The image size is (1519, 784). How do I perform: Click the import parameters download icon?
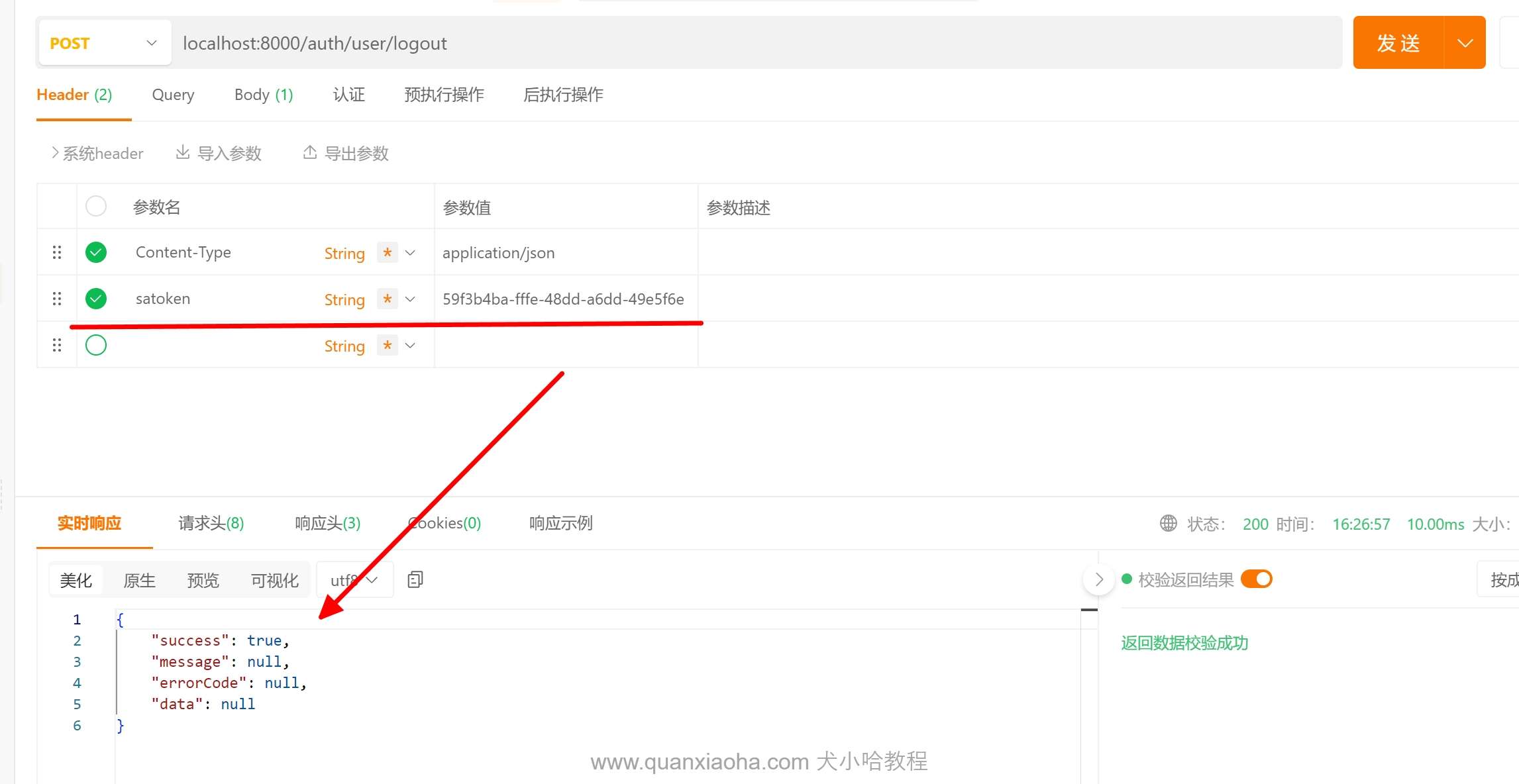click(182, 153)
